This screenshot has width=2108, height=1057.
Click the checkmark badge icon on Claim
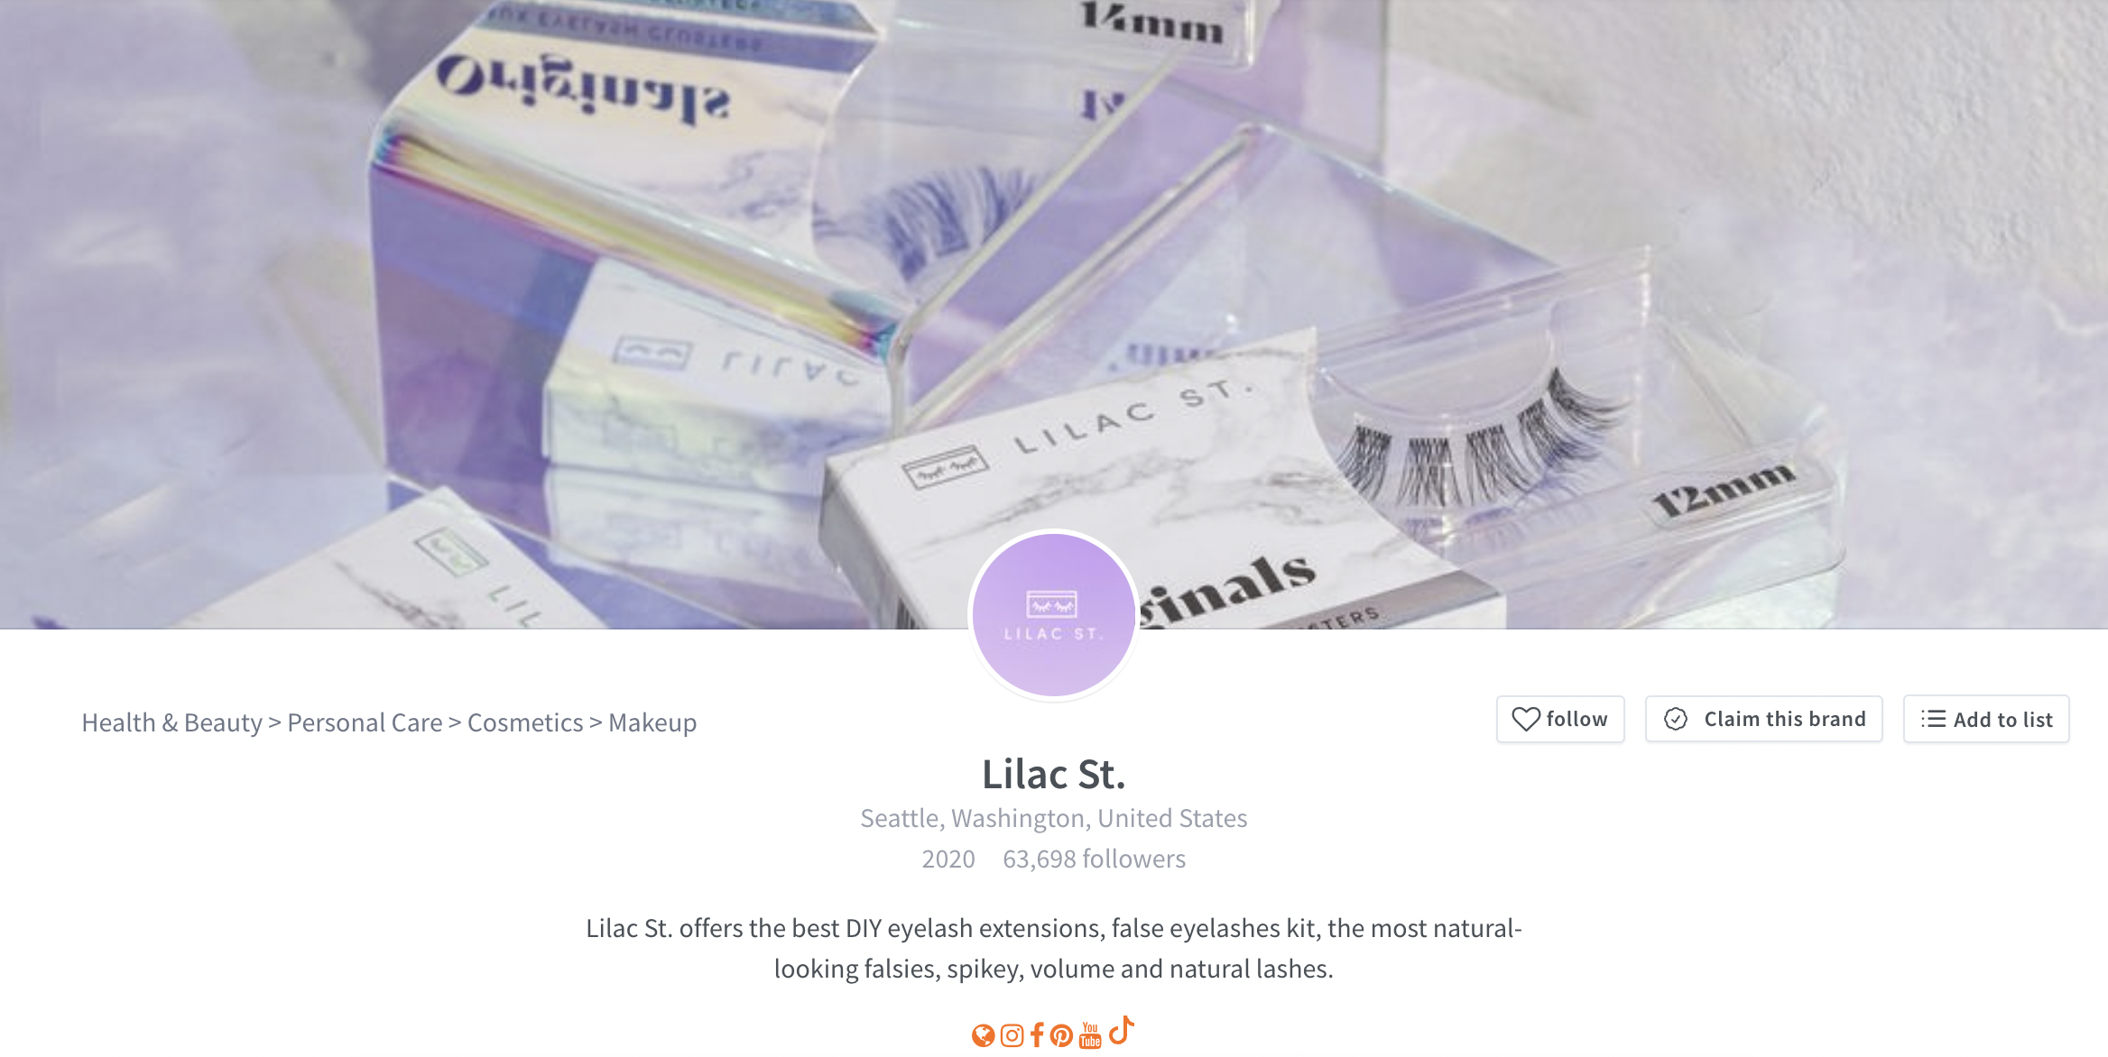pos(1676,719)
